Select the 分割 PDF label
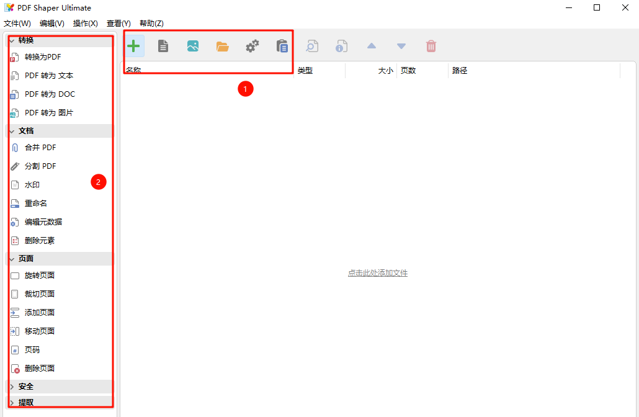The height and width of the screenshot is (417, 639). tap(40, 166)
